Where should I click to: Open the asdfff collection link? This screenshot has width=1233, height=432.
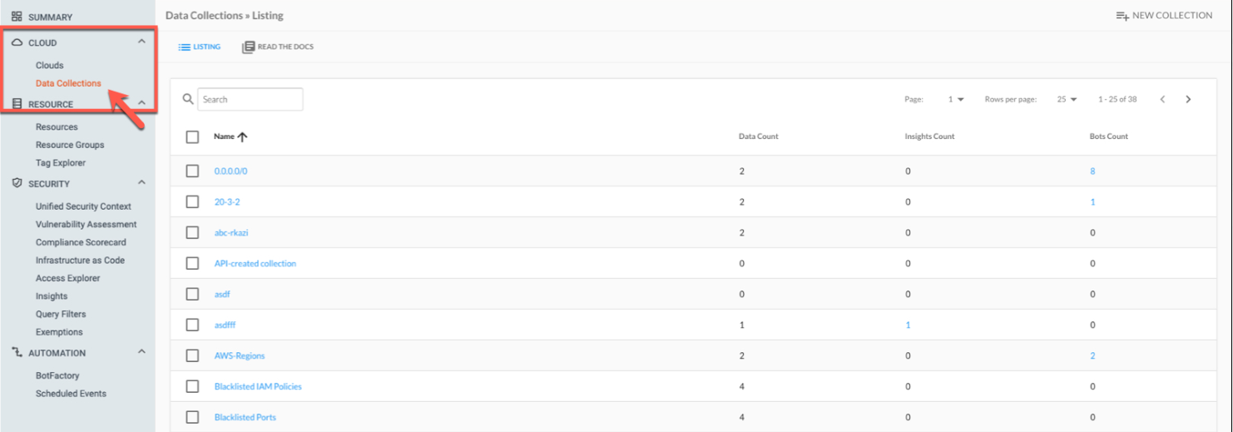click(225, 325)
